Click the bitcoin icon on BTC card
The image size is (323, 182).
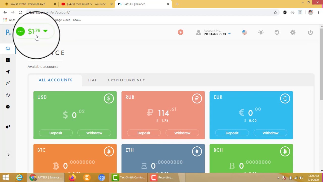pos(109,151)
